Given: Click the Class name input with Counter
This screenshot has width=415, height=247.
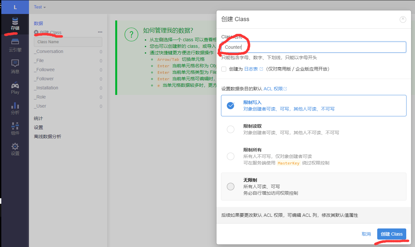Looking at the screenshot, I should 314,47.
